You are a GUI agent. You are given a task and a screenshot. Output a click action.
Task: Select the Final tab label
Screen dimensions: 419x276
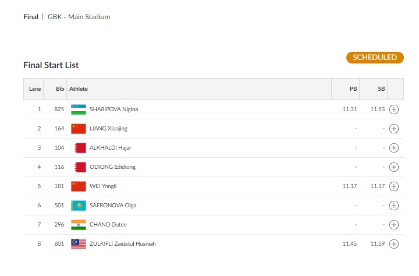pyautogui.click(x=31, y=17)
